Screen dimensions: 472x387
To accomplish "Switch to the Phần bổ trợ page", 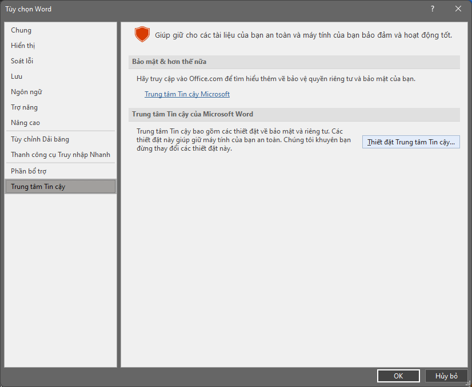I will (x=29, y=171).
